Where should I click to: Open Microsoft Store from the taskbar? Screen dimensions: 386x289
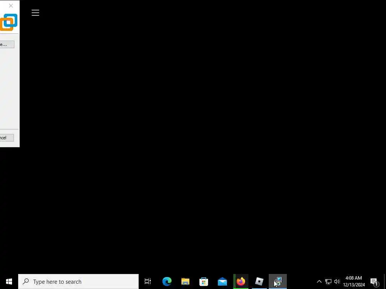point(204,281)
